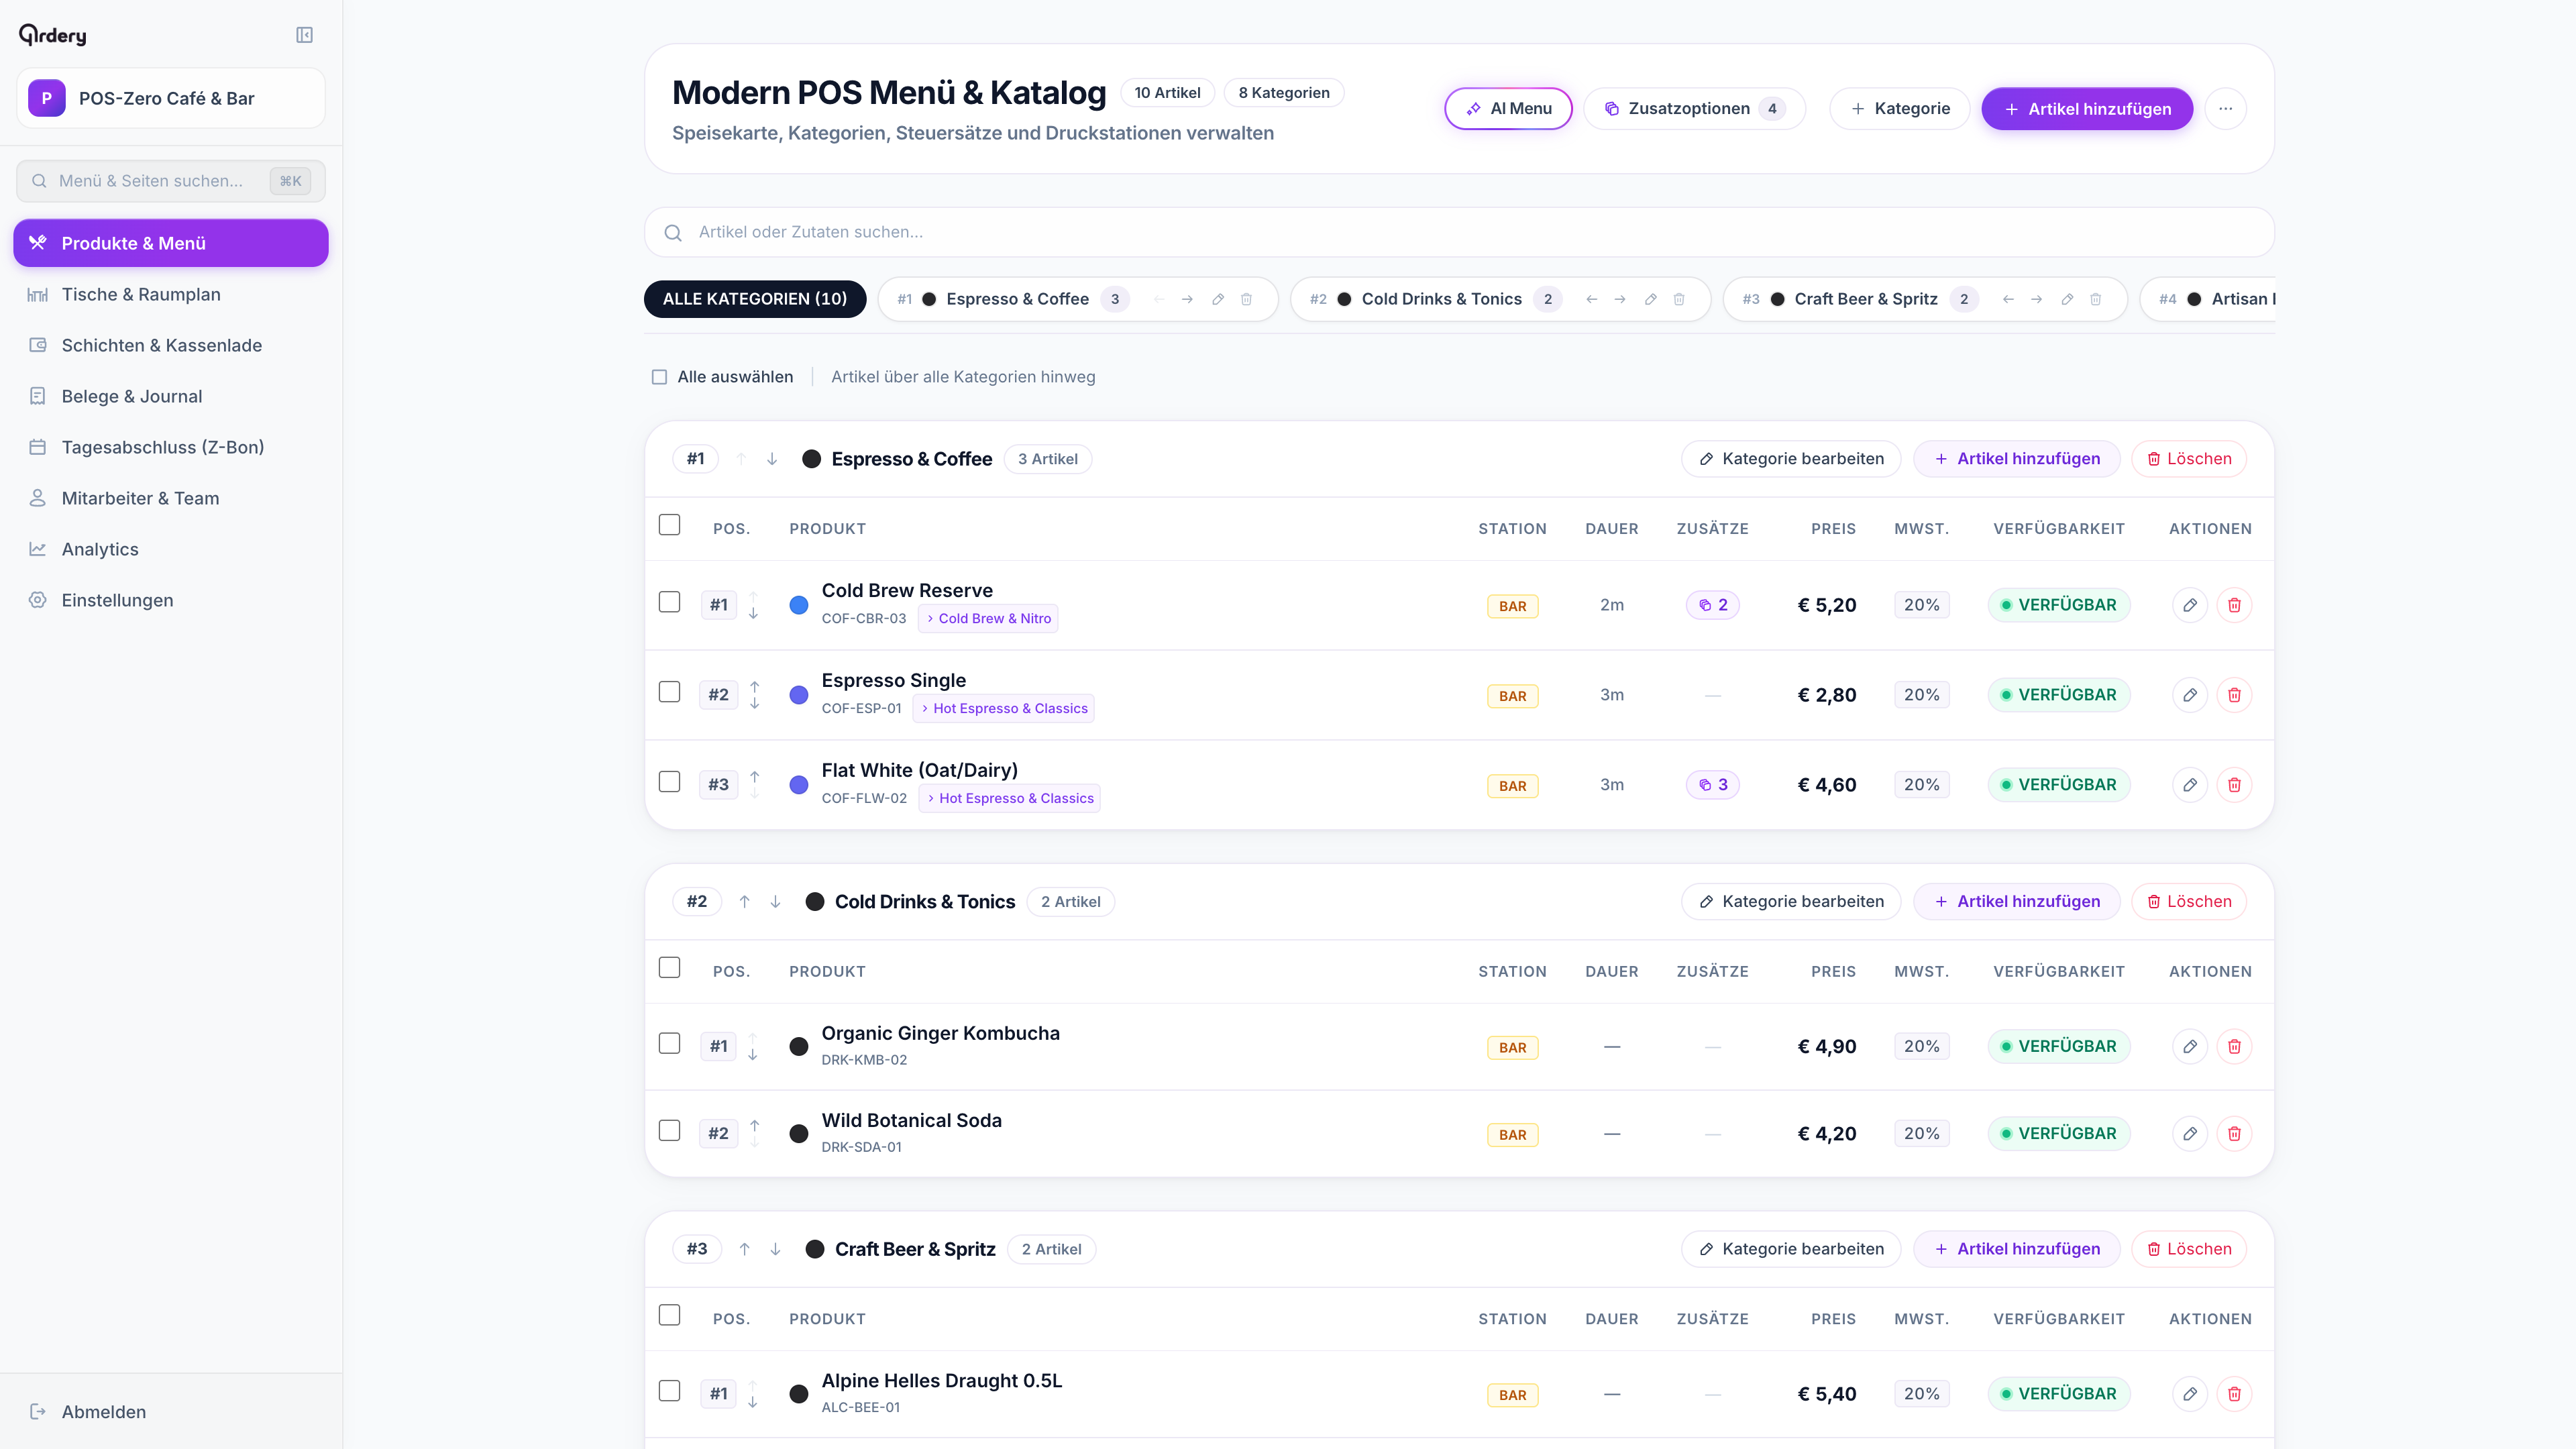The image size is (2576, 1449).
Task: Edit the Flat White (Oat/Dairy) item
Action: tap(2190, 785)
